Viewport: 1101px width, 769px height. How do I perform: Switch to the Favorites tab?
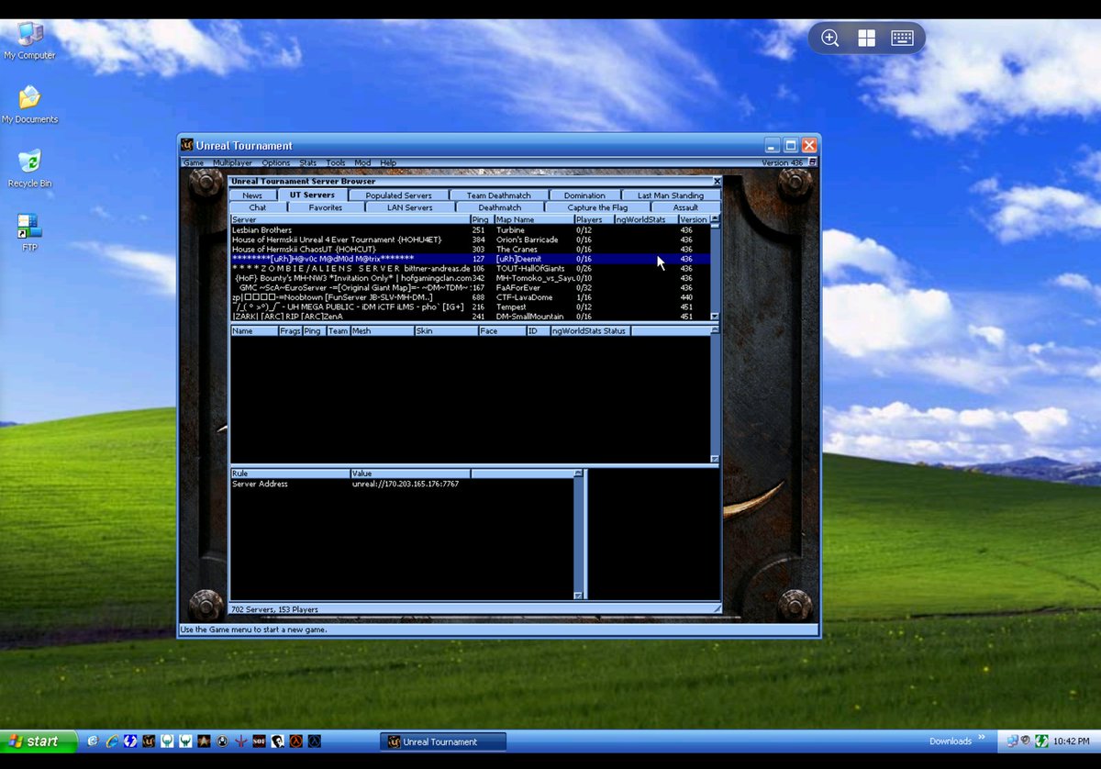325,207
